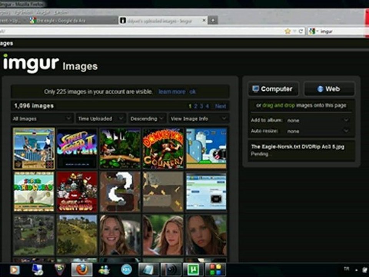Reload the page with the refresh icon
The width and height of the screenshot is (369, 277).
pos(301,31)
